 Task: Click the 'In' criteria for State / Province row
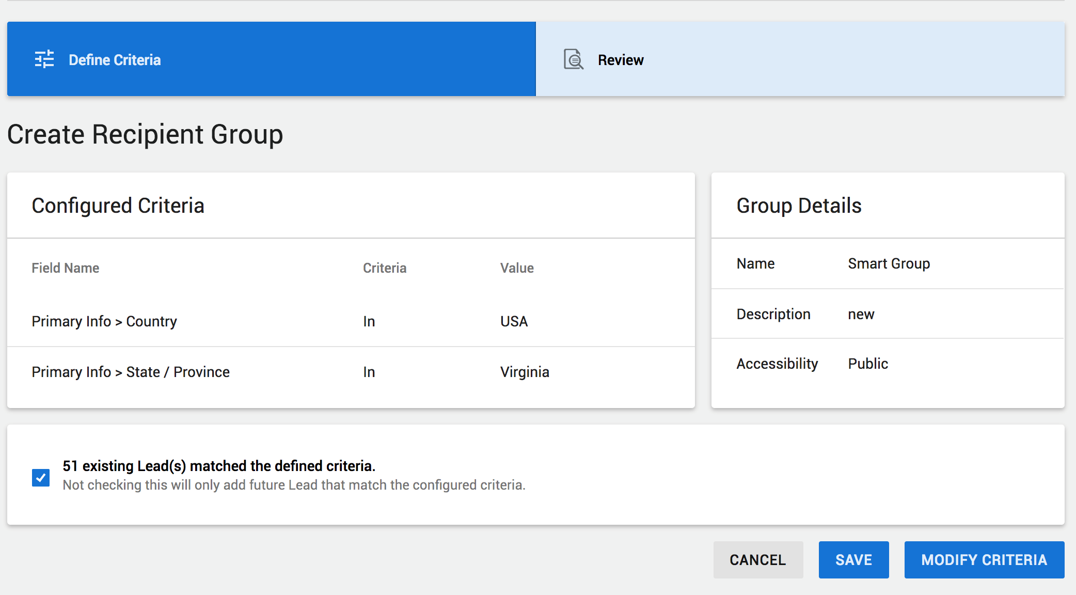point(369,372)
